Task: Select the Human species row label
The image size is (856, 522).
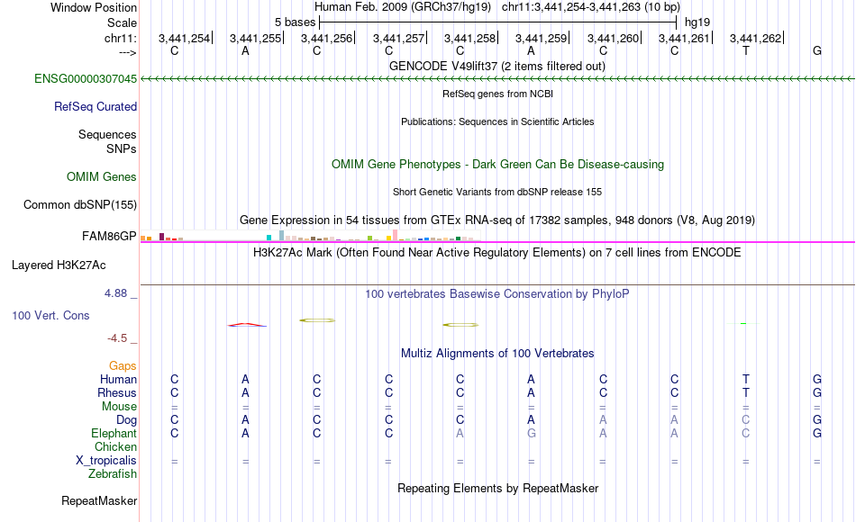Action: 118,380
